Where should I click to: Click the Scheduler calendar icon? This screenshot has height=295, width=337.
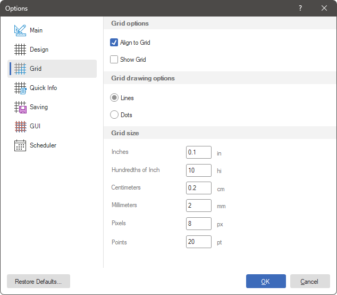(x=20, y=145)
